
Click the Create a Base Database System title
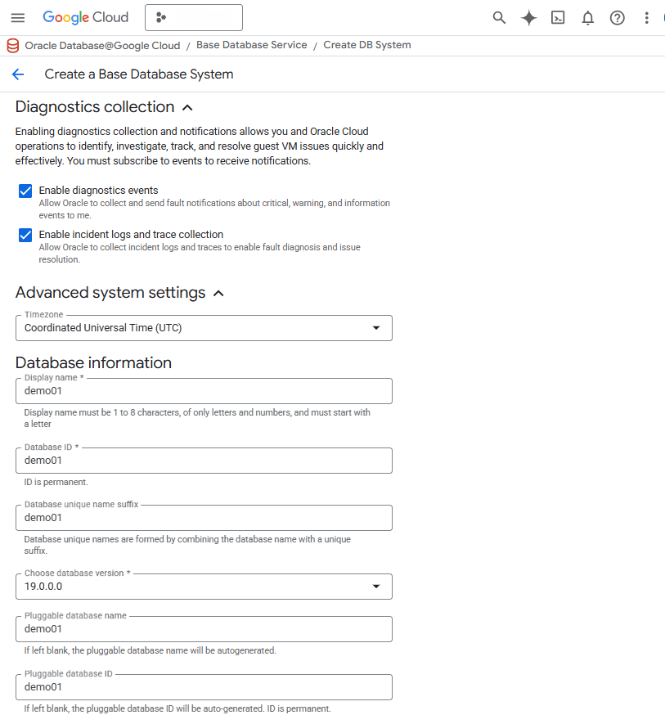coord(139,74)
